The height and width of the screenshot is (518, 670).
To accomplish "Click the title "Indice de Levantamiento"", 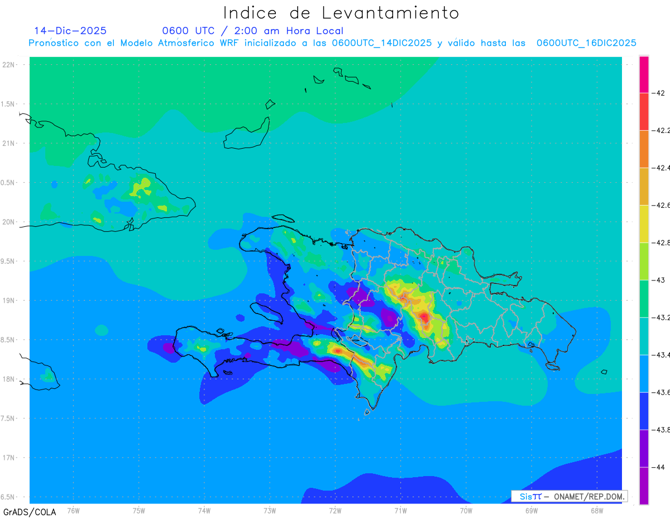I will click(341, 13).
